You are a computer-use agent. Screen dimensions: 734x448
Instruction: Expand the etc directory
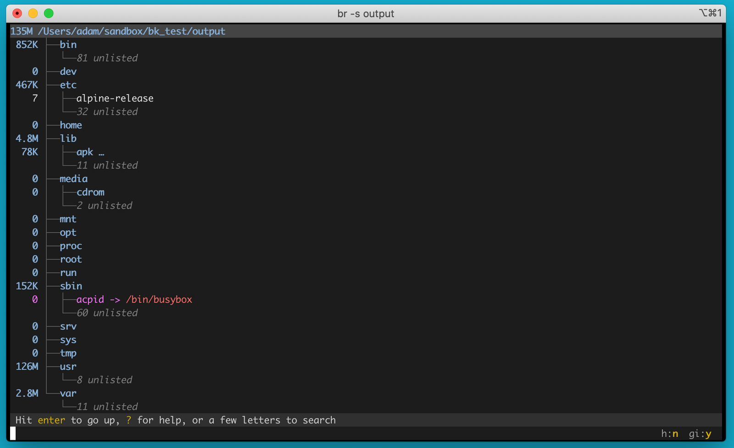click(x=68, y=85)
